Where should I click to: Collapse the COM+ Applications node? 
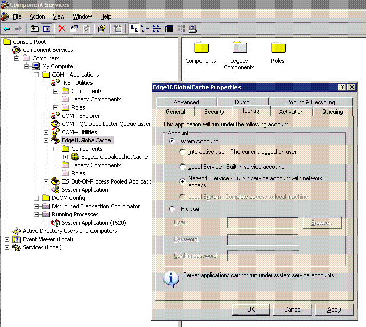click(36, 75)
